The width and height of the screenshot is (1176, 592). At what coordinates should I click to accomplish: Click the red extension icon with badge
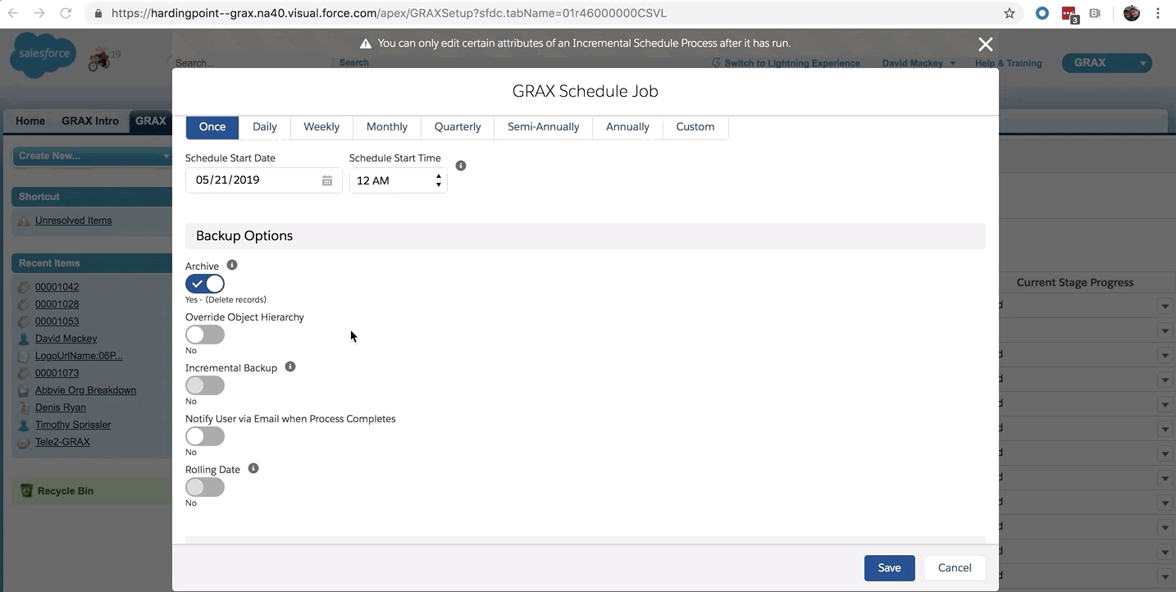coord(1069,14)
